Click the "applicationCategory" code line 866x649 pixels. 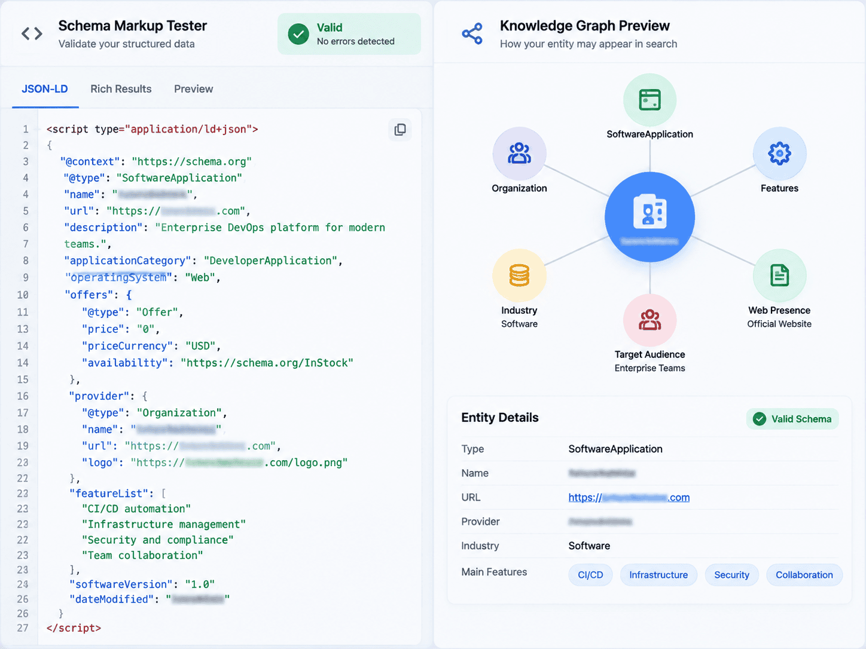pyautogui.click(x=203, y=261)
